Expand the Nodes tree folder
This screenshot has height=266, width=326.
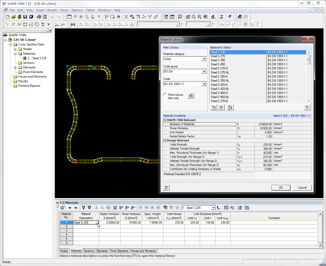pyautogui.click(x=15, y=49)
